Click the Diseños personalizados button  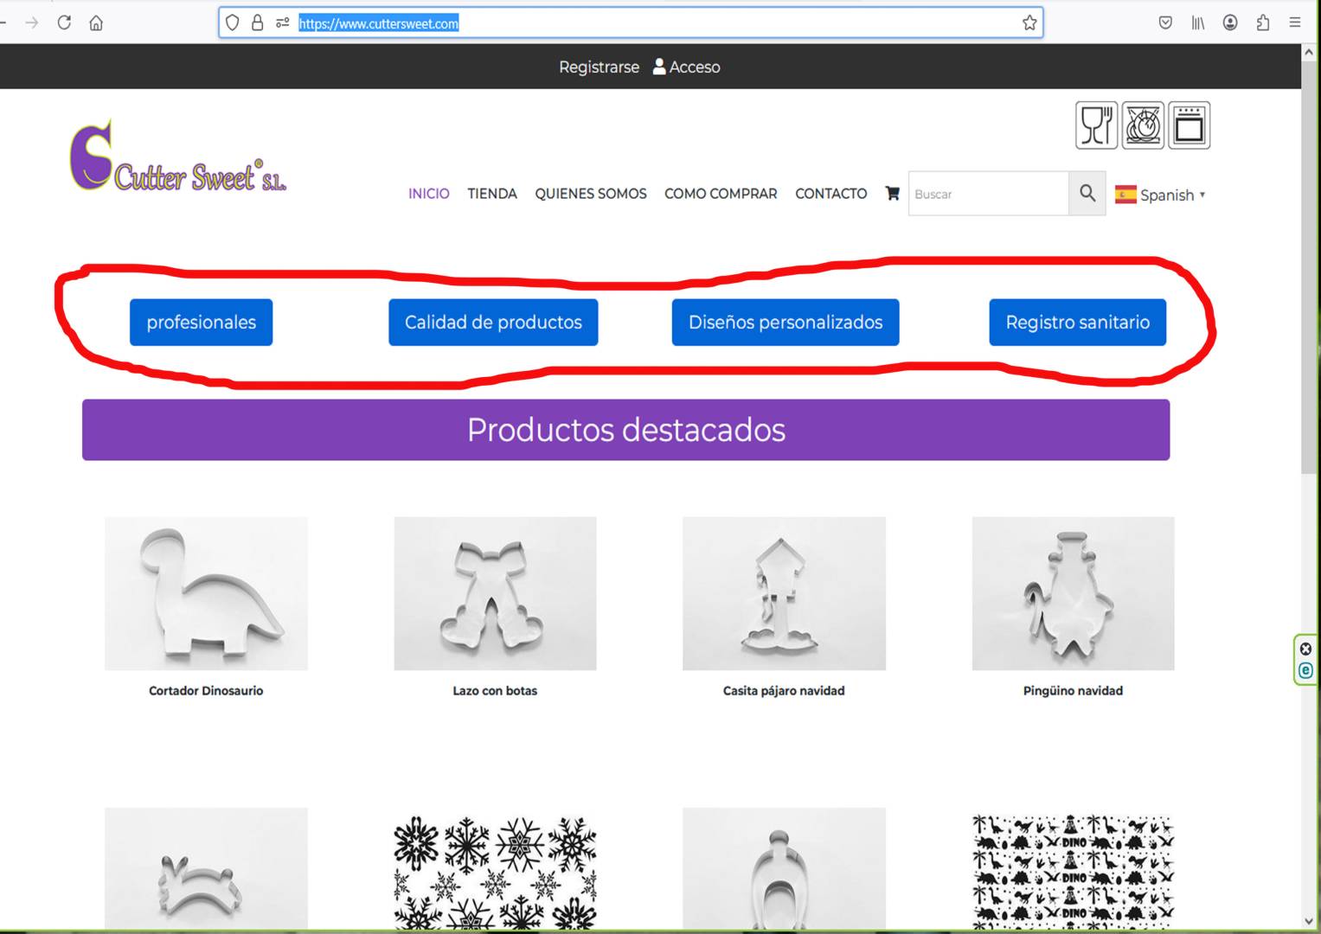click(x=786, y=323)
